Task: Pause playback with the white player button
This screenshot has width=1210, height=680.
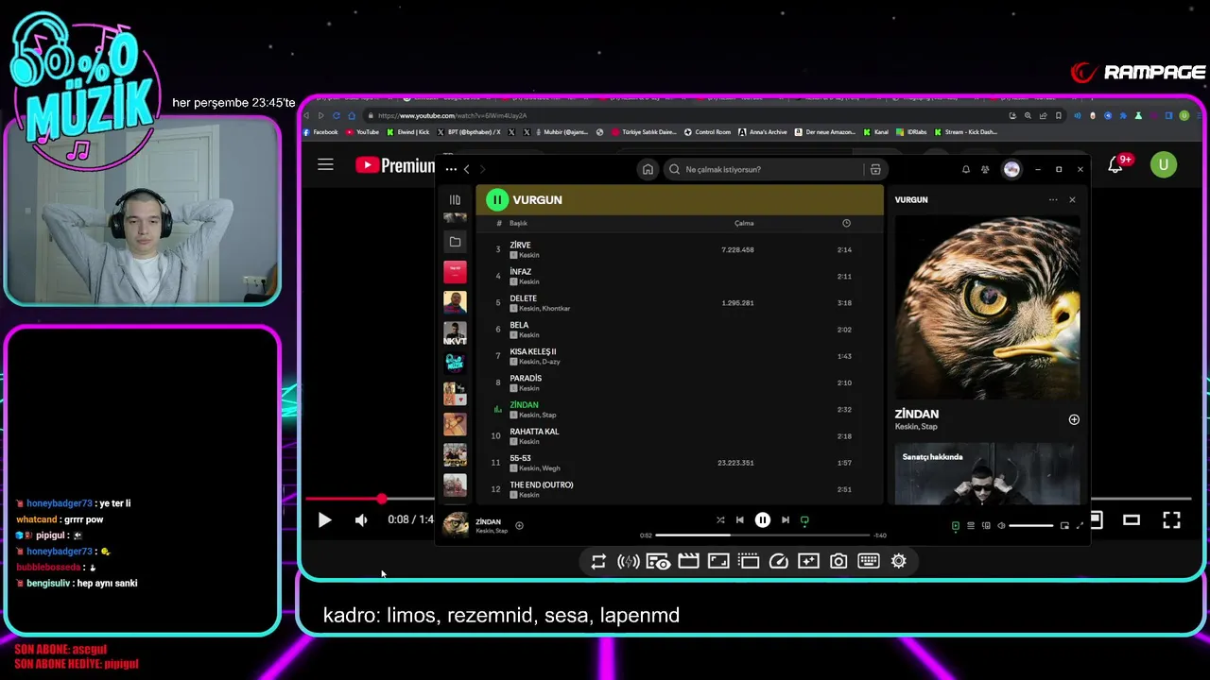Action: click(x=762, y=519)
